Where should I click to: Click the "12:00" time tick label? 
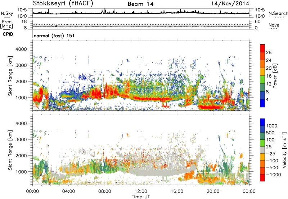141,191
